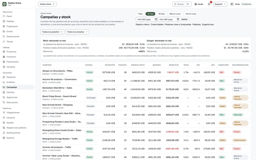Screen dimensions: 256x160
Task: Click the Integraciones plug icon
Action: (4, 113)
